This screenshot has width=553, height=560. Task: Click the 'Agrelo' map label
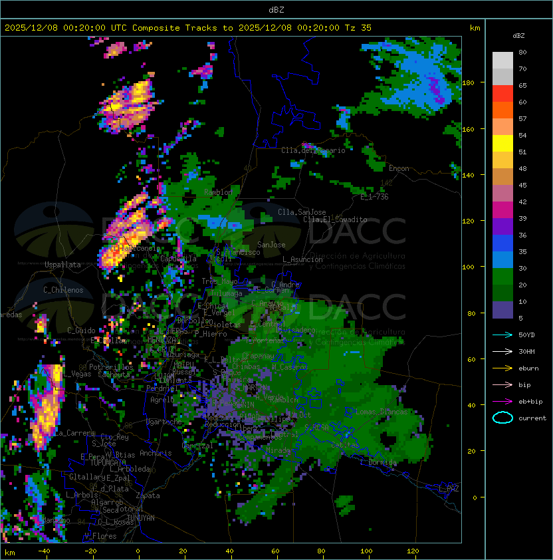click(x=162, y=400)
